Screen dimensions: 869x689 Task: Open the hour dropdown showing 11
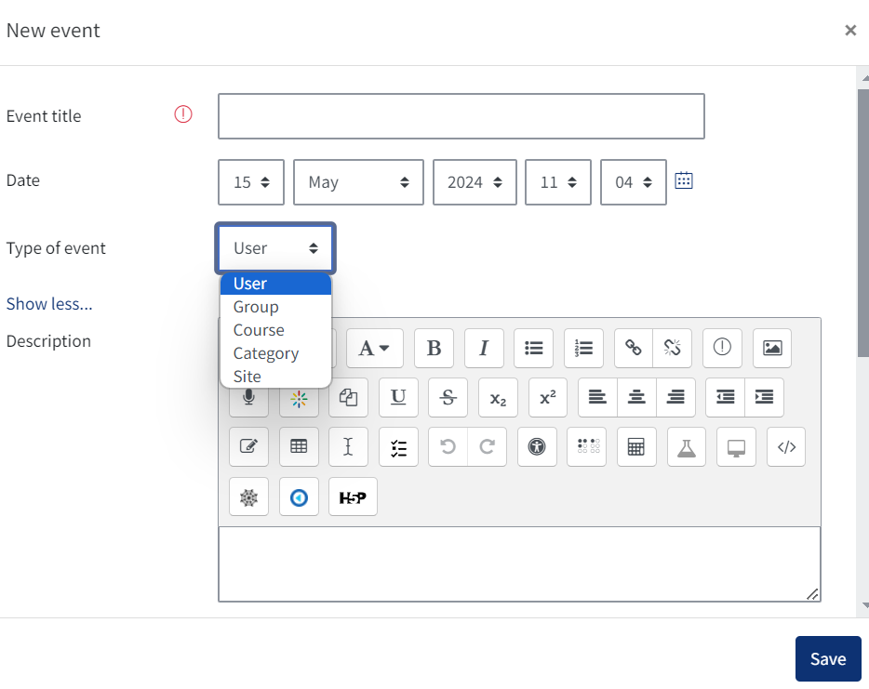click(558, 182)
